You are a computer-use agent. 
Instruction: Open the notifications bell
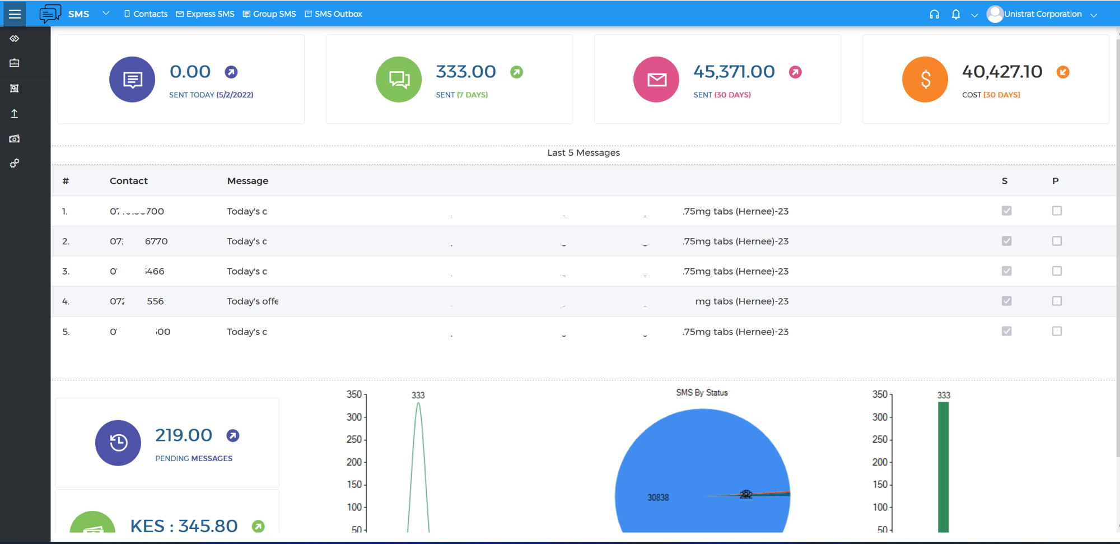pos(956,14)
